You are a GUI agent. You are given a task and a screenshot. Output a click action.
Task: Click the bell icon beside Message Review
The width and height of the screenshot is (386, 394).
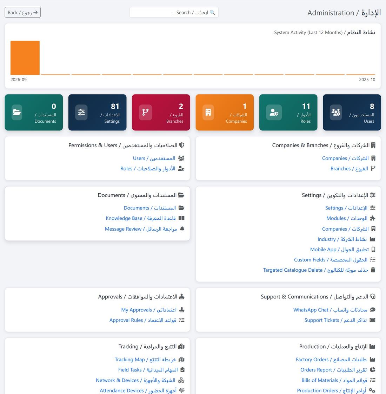pyautogui.click(x=182, y=229)
